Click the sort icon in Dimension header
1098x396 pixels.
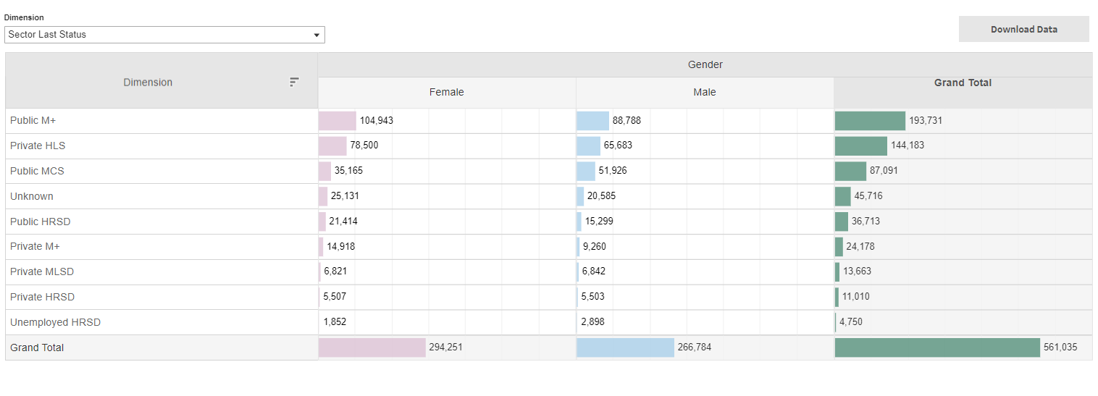click(x=293, y=82)
